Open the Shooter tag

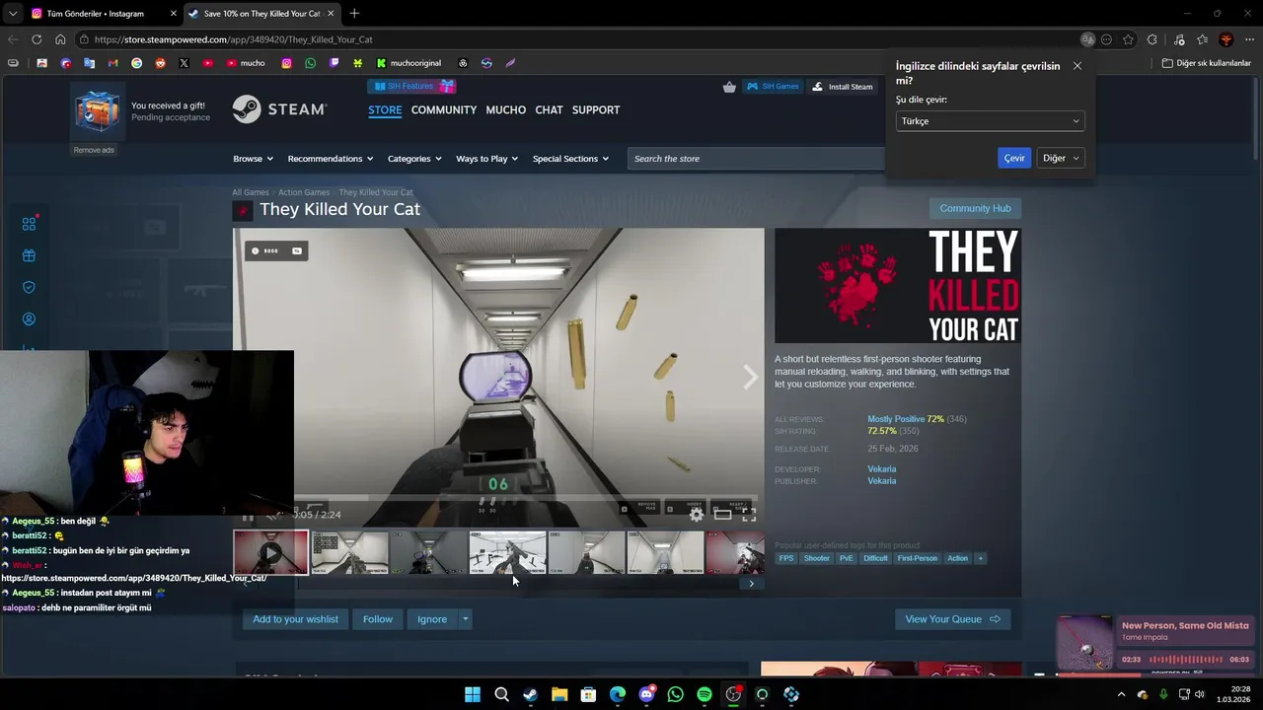point(817,558)
